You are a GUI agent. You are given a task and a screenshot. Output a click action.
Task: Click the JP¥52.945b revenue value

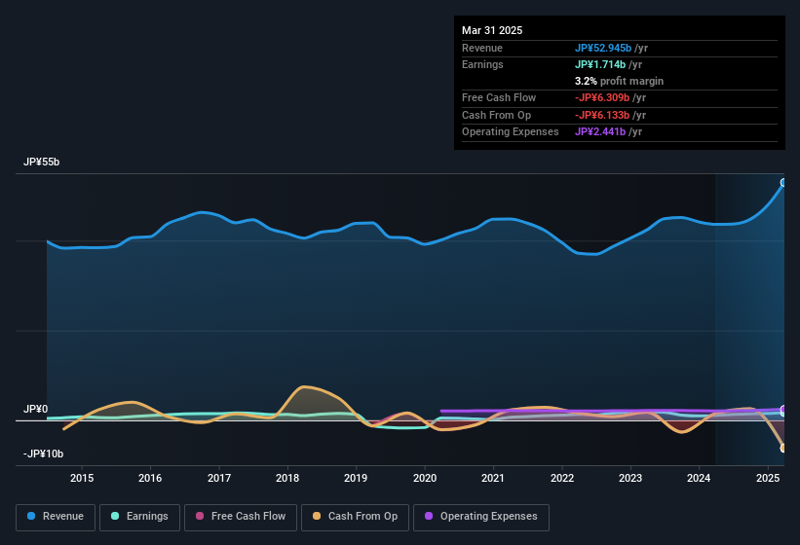603,48
